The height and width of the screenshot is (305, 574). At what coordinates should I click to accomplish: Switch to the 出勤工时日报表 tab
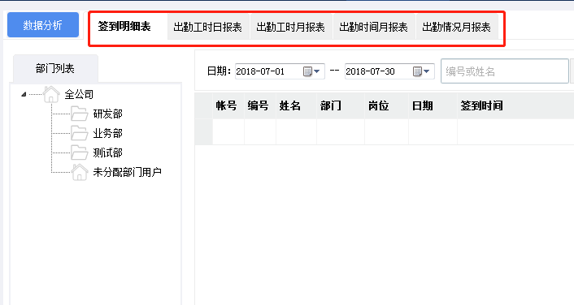[208, 27]
